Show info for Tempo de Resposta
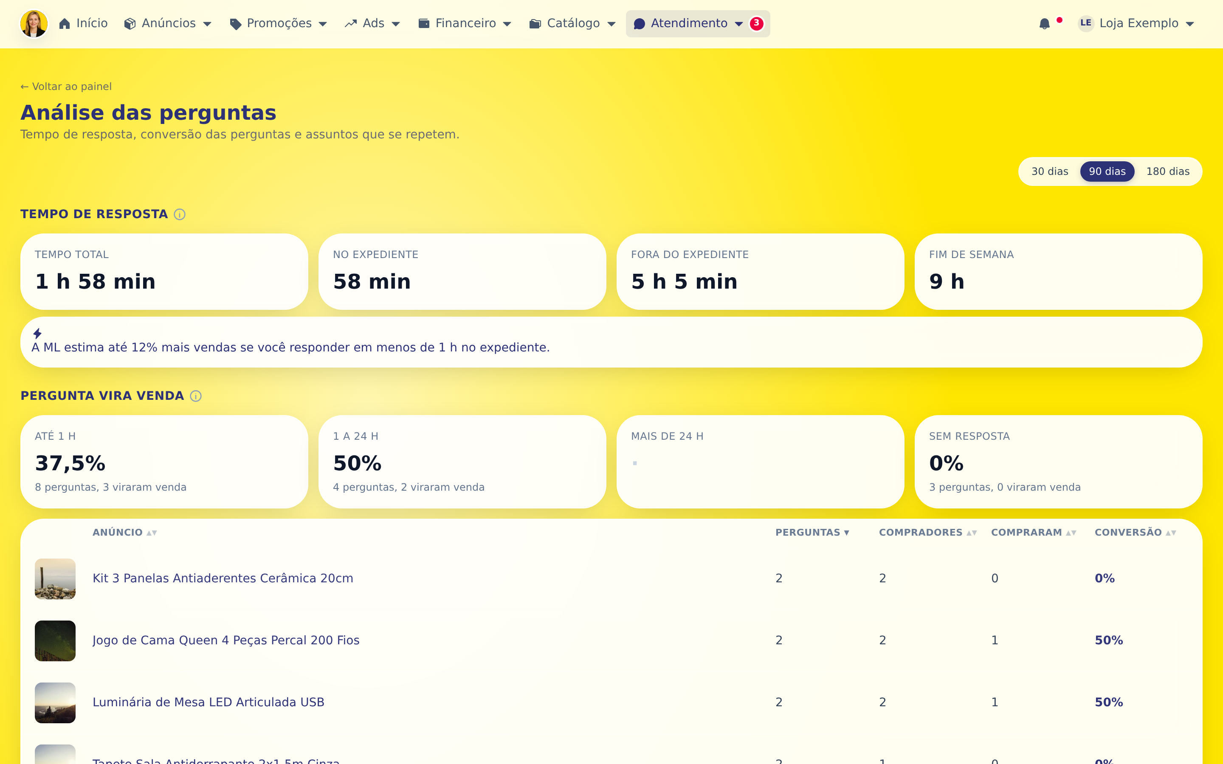The height and width of the screenshot is (764, 1223). 179,214
